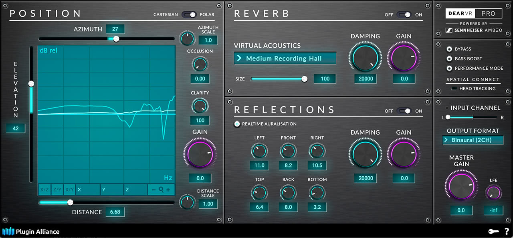Click the Reflections Damping knob

365,154
